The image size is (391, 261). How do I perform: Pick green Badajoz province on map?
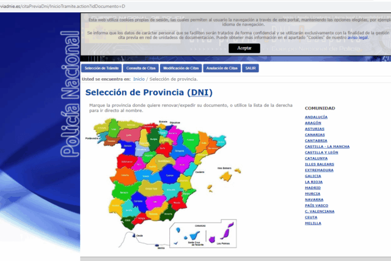click(125, 192)
